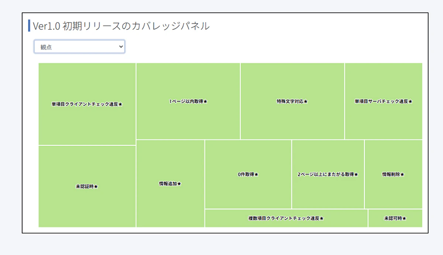Click the star after 情報削除
443x255 pixels.
pos(402,175)
